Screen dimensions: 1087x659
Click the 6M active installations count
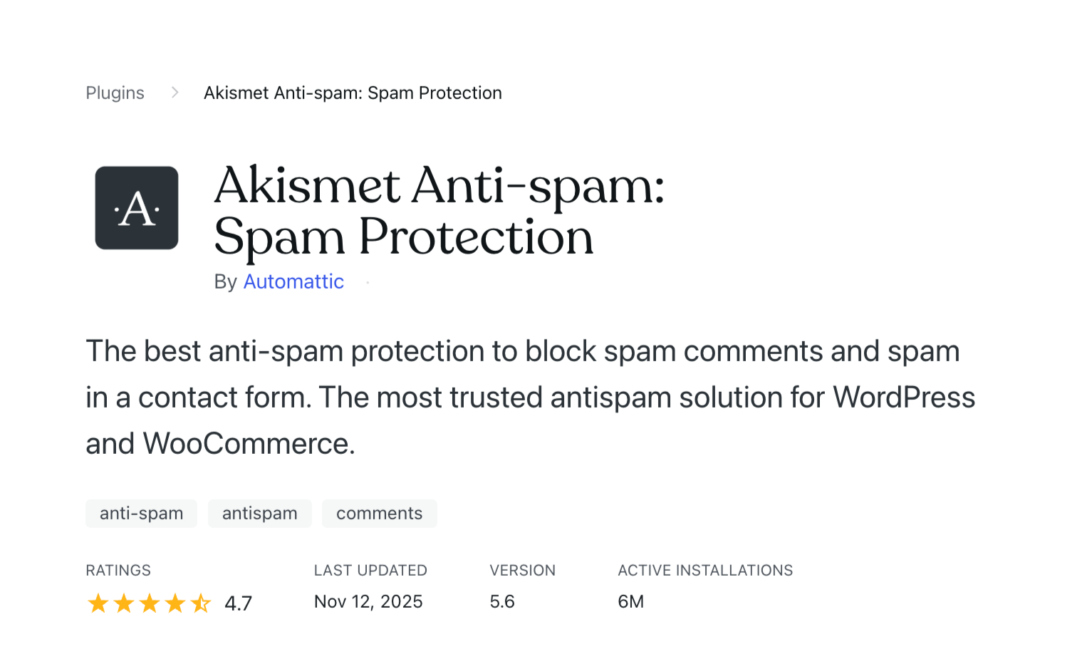630,601
